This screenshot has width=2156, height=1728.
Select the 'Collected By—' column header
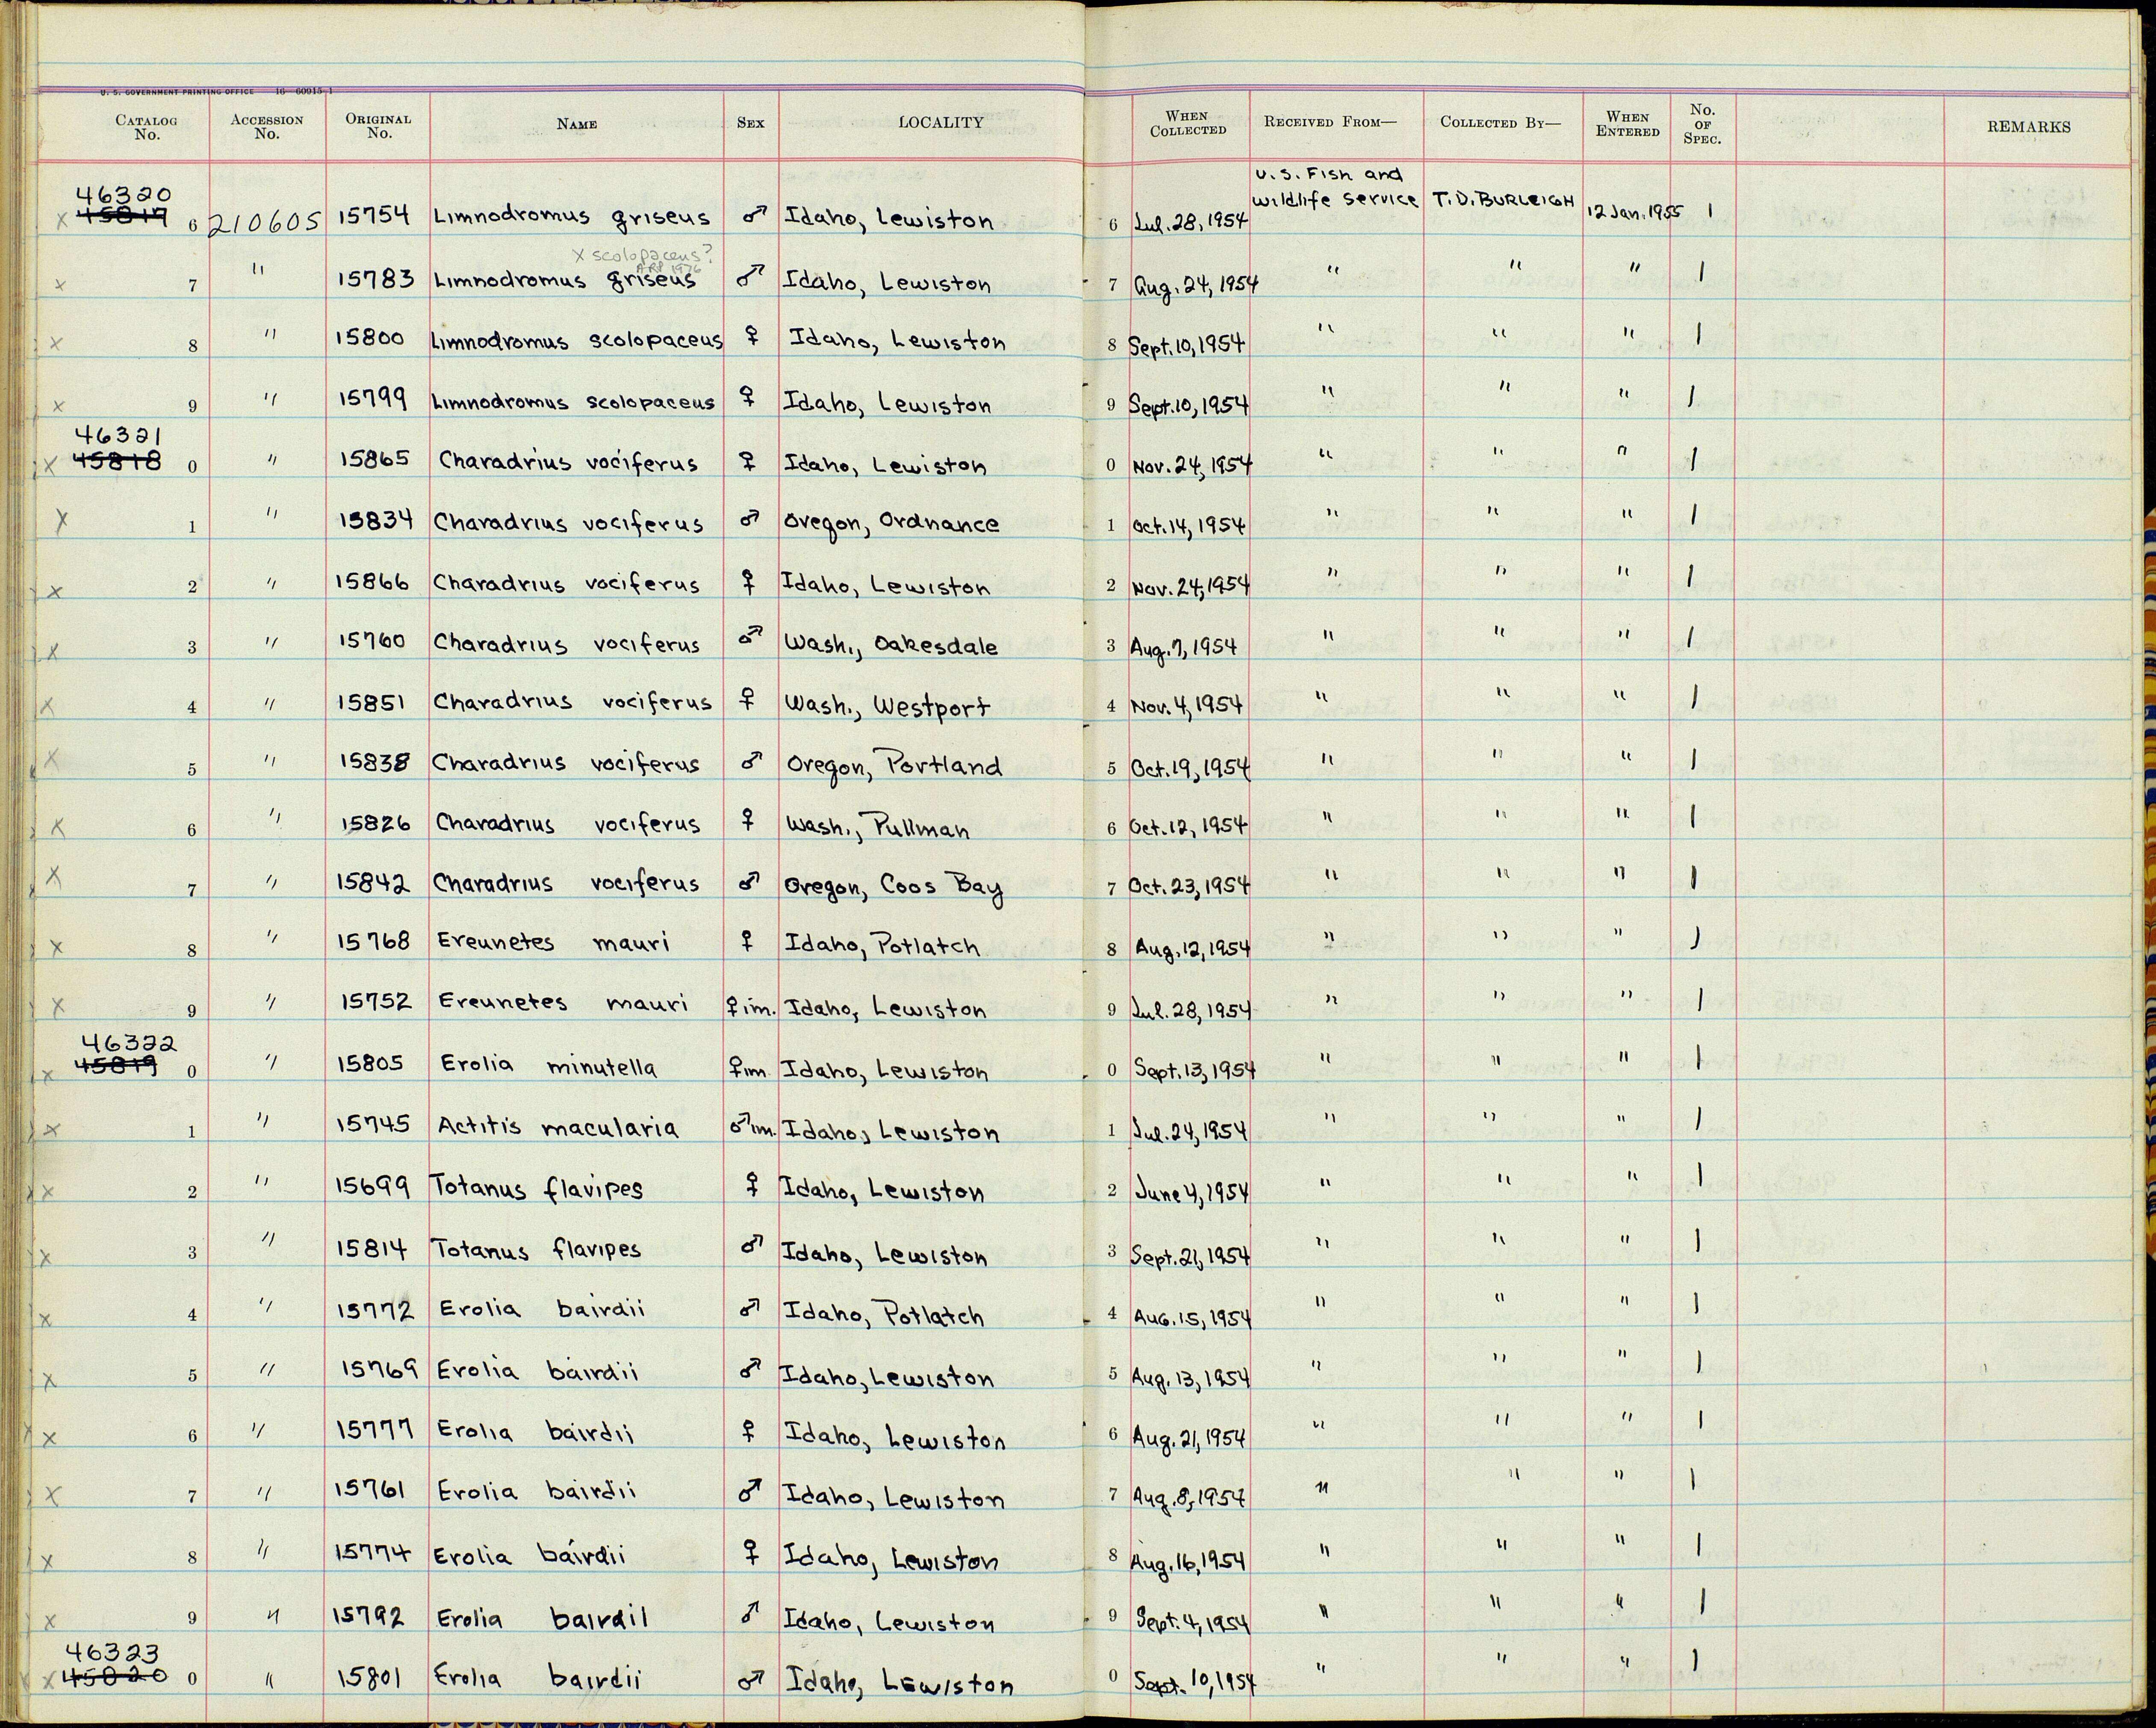point(1500,122)
